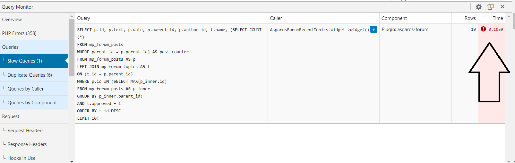View Response Headers section
This screenshot has height=163, width=515.
click(27, 144)
